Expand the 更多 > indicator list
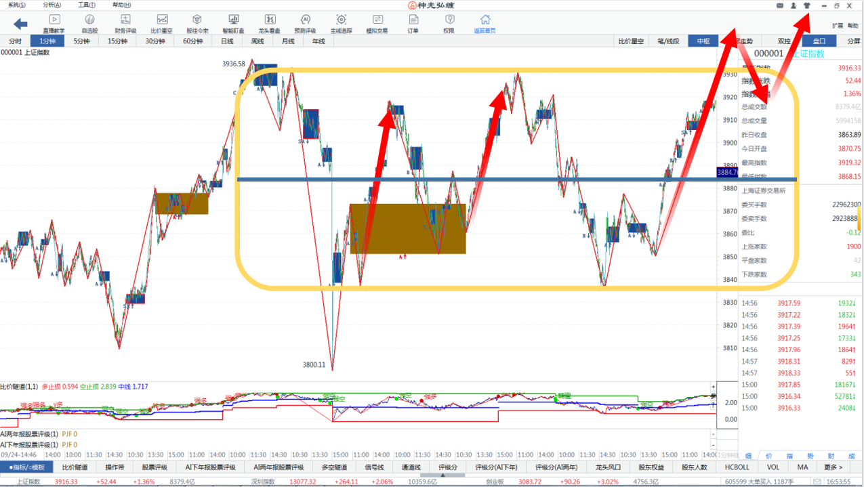The height and width of the screenshot is (487, 864). pos(834,467)
